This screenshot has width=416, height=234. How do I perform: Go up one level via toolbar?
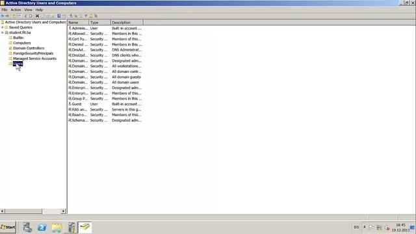pyautogui.click(x=14, y=16)
